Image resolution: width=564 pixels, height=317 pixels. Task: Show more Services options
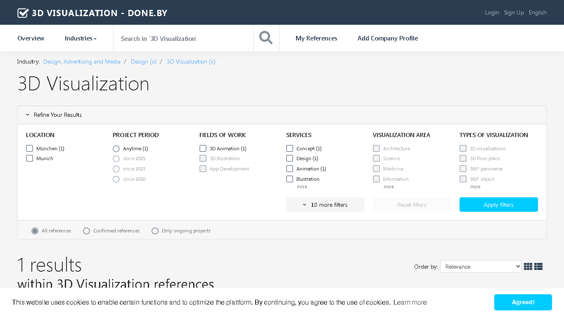(302, 187)
